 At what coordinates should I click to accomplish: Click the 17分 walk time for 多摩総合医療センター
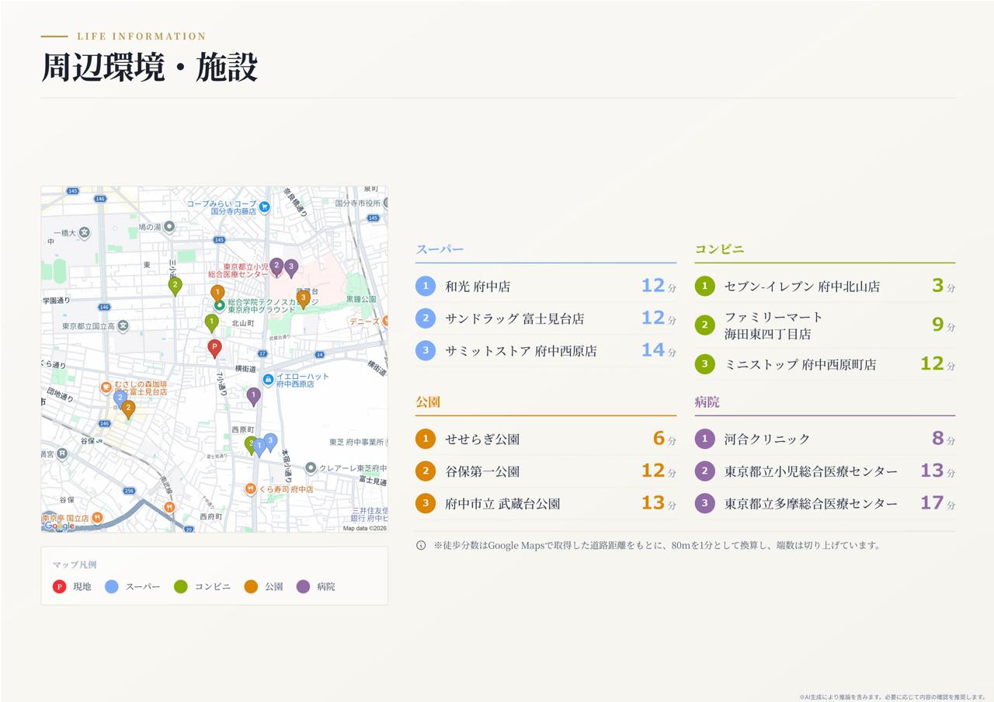(x=938, y=503)
